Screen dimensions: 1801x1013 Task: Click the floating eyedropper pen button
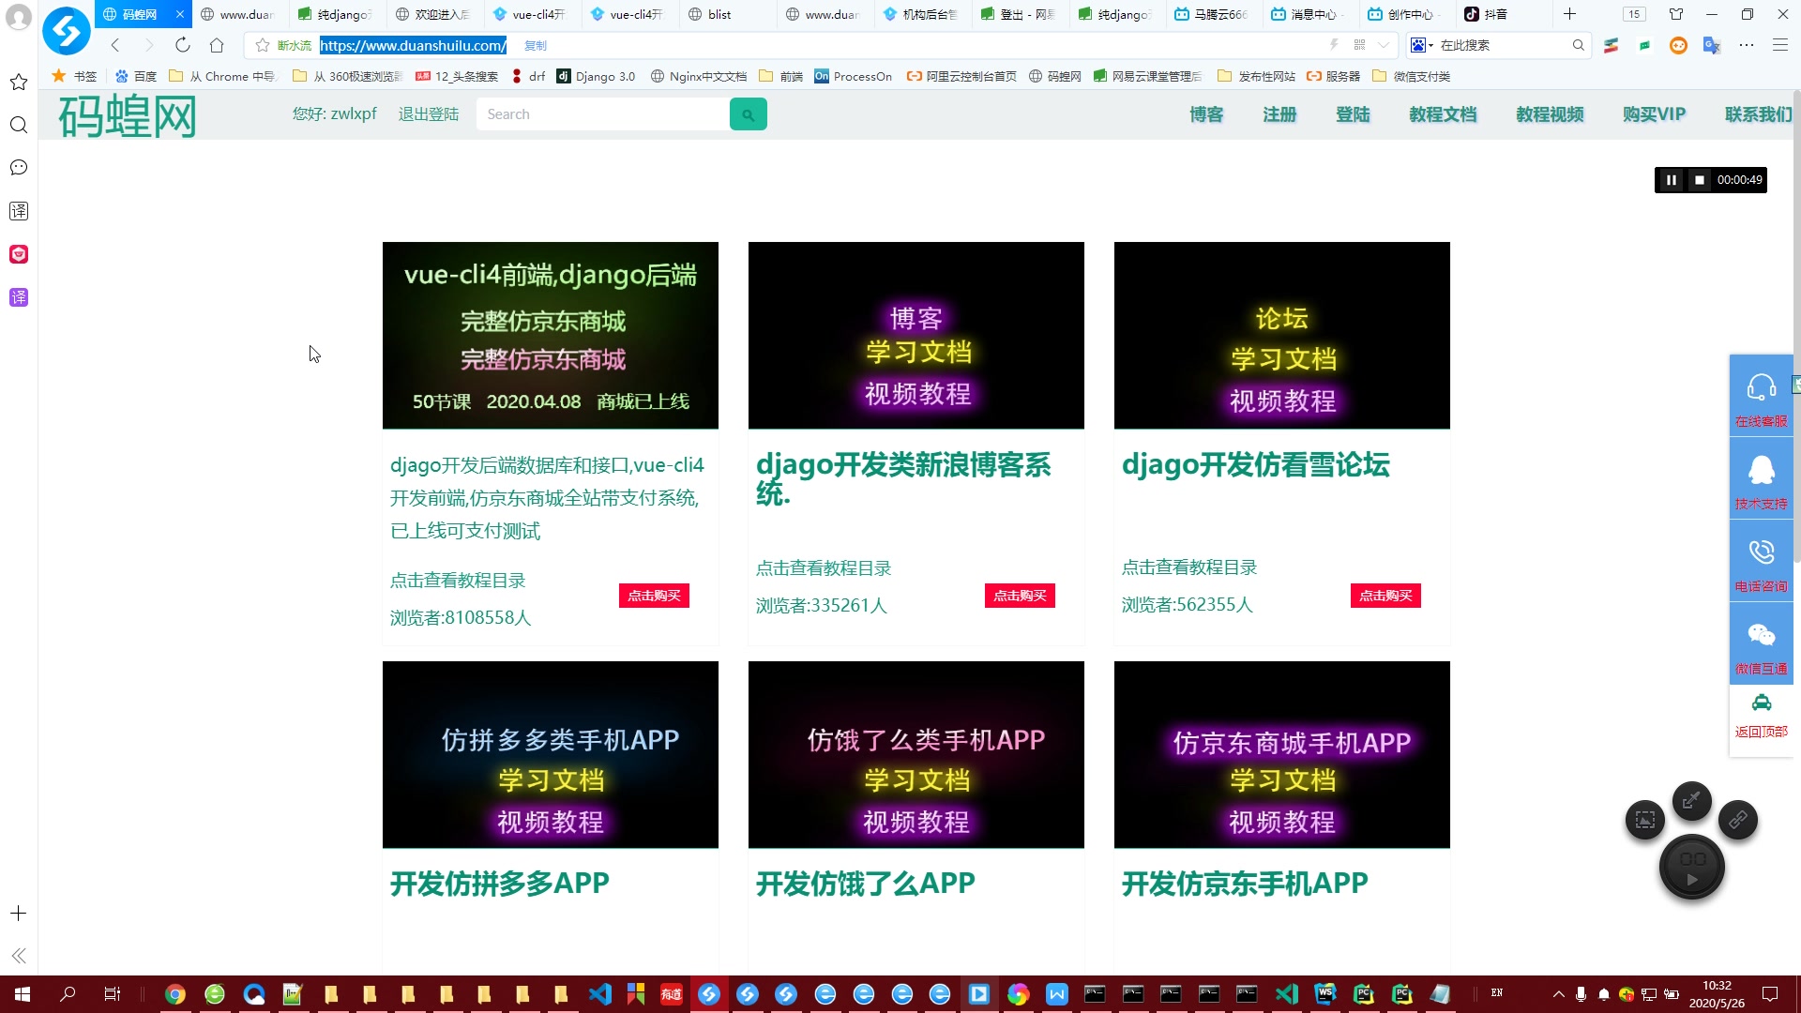(x=1692, y=800)
